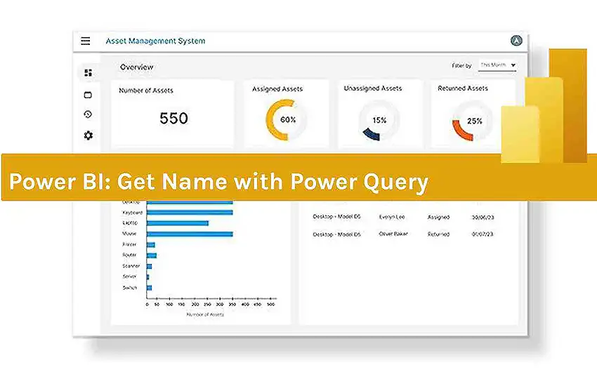Open the settings gear sidebar icon
Image resolution: width=597 pixels, height=386 pixels.
click(x=88, y=135)
